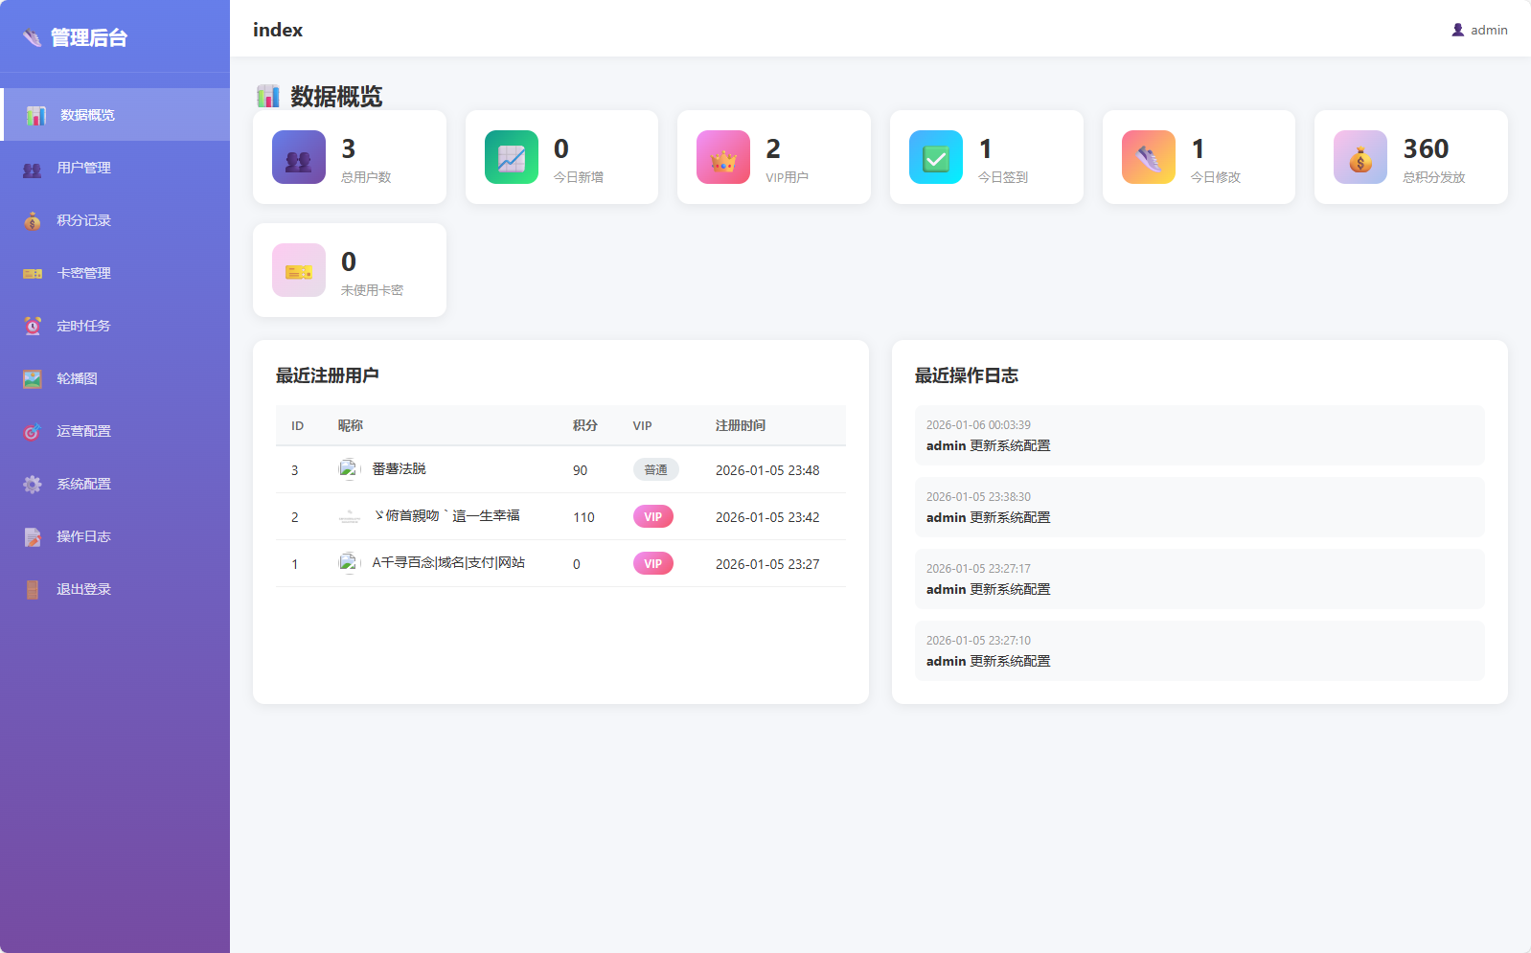Image resolution: width=1531 pixels, height=953 pixels.
Task: Click the purple users icon on 总用户数 card
Action: coord(299,157)
